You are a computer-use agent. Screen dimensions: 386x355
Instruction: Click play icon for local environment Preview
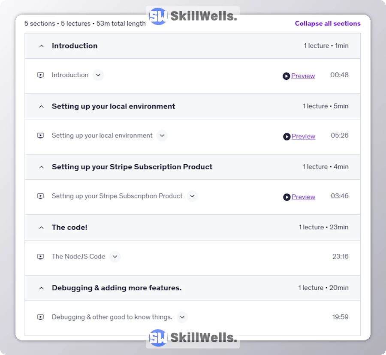click(x=286, y=136)
